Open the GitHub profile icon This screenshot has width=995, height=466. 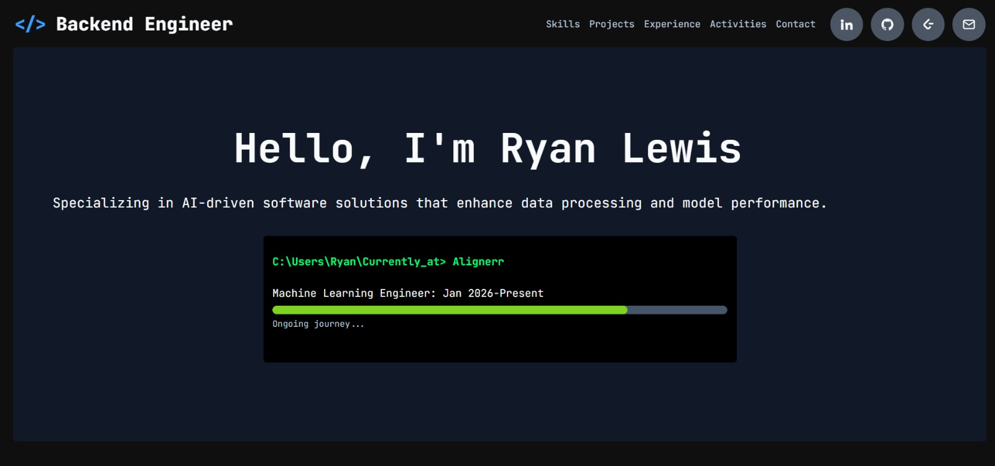(x=887, y=24)
